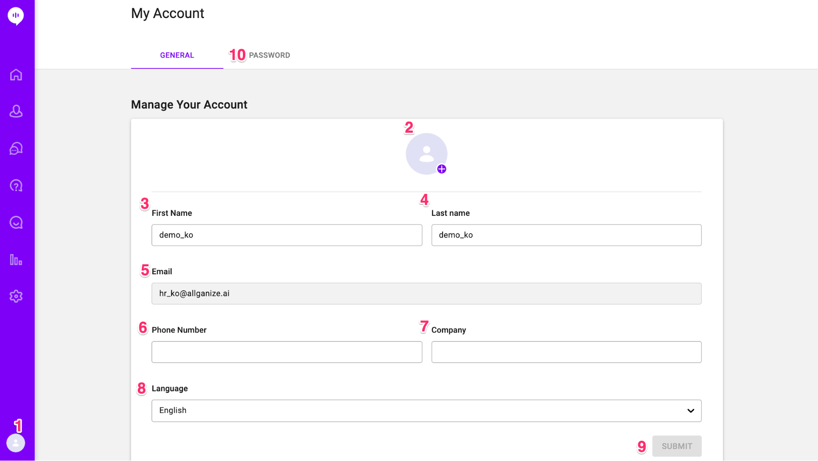The image size is (818, 461).
Task: Open the bar chart analytics sidebar icon
Action: (x=16, y=260)
